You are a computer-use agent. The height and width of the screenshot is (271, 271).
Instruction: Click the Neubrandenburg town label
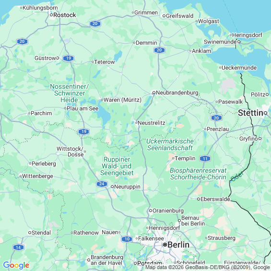[177, 93]
